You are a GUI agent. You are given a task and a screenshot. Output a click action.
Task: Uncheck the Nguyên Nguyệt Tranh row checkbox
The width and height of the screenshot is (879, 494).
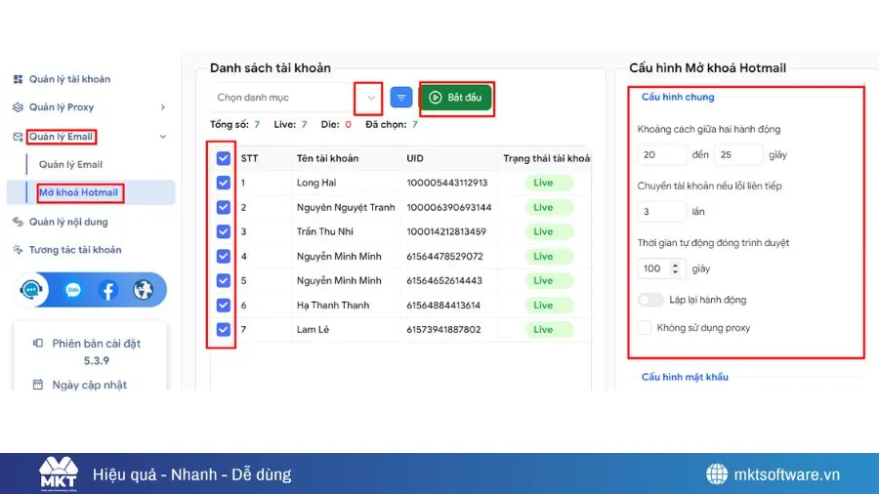[223, 207]
